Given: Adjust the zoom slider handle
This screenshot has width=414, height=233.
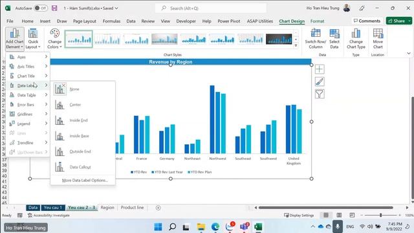Looking at the screenshot, I should click(x=380, y=216).
